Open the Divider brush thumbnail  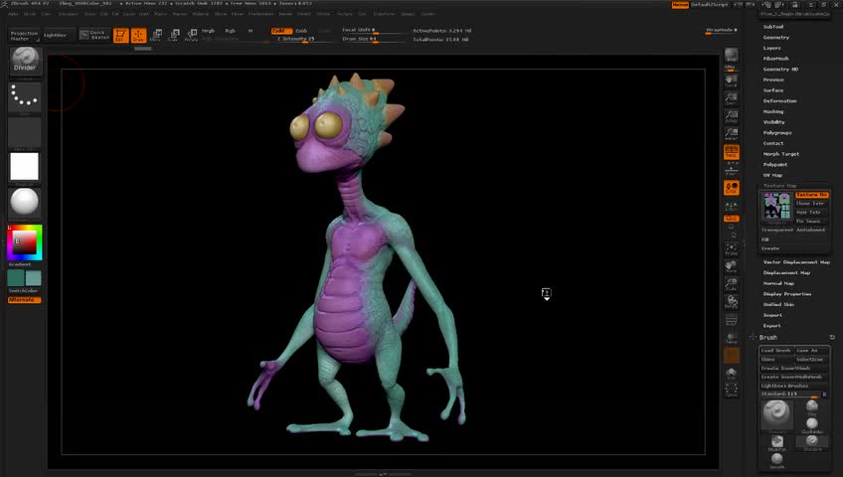click(25, 62)
